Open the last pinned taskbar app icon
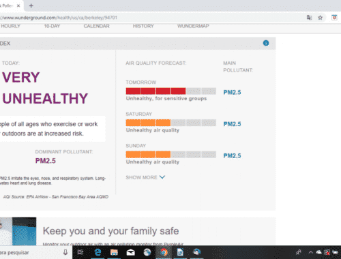Viewport: 341px width, 259px height. [x=196, y=252]
